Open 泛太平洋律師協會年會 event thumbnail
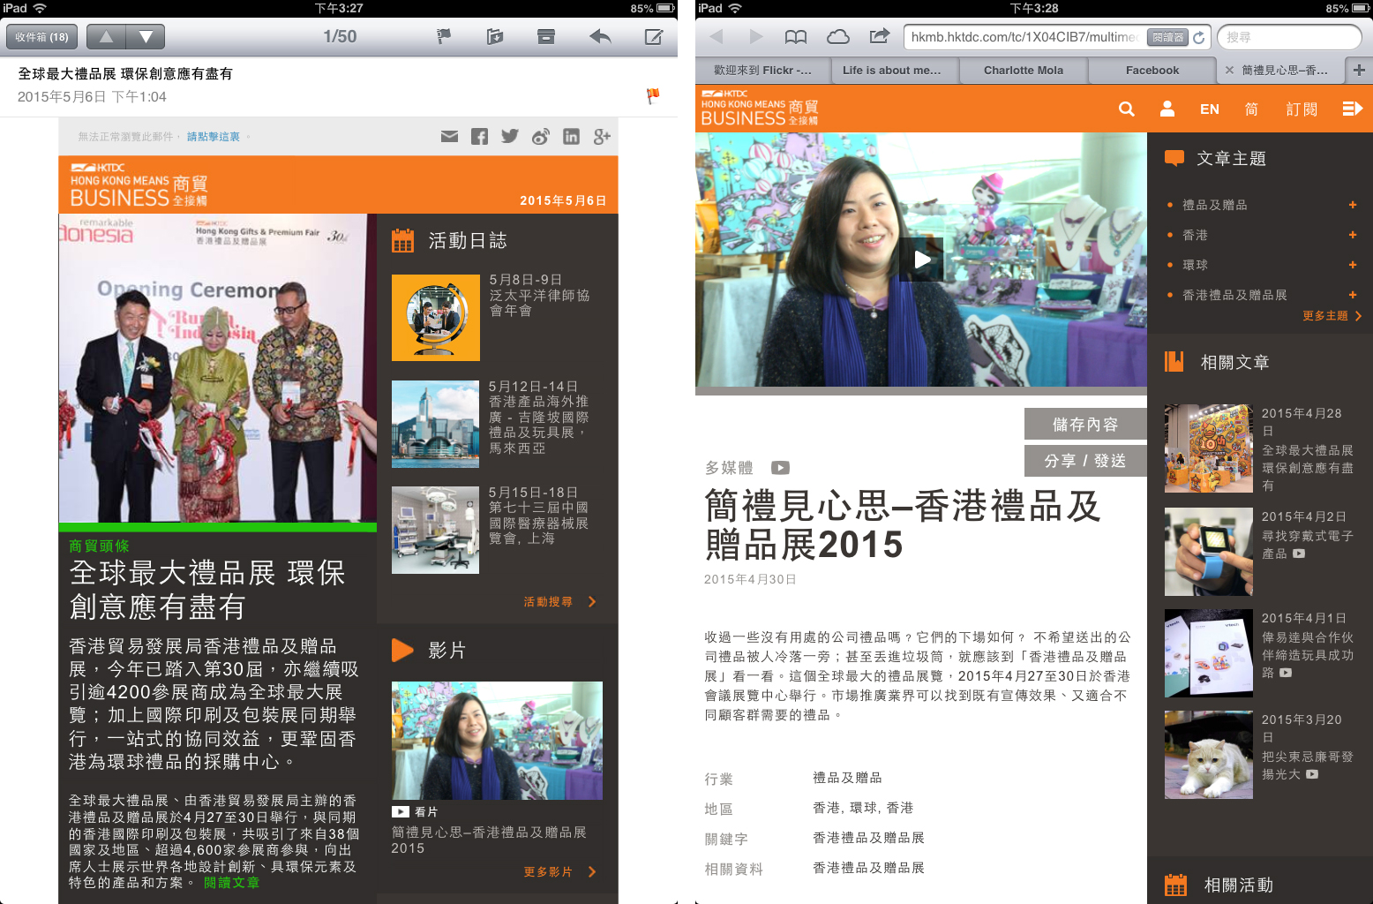Screen dimensions: 1373x904 (x=436, y=318)
